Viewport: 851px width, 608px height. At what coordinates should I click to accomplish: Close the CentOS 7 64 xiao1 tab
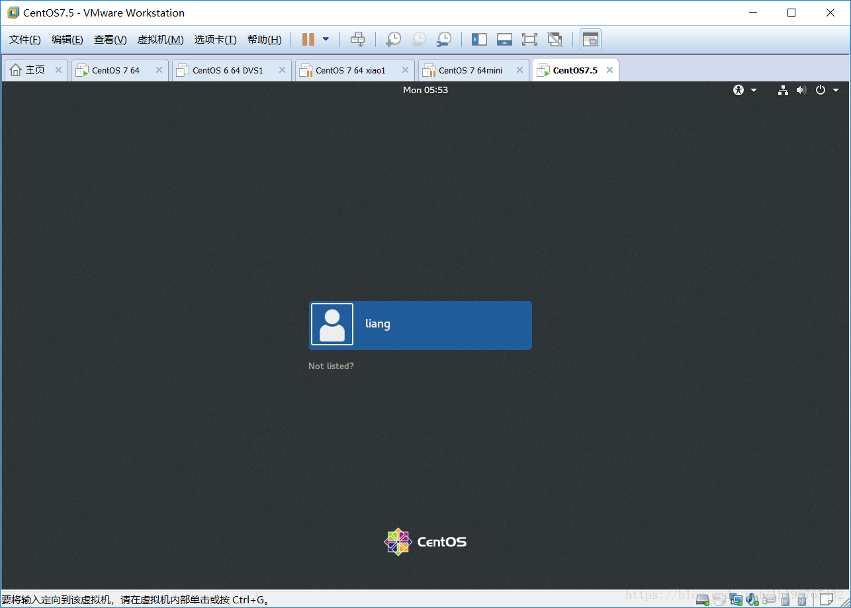(x=405, y=69)
